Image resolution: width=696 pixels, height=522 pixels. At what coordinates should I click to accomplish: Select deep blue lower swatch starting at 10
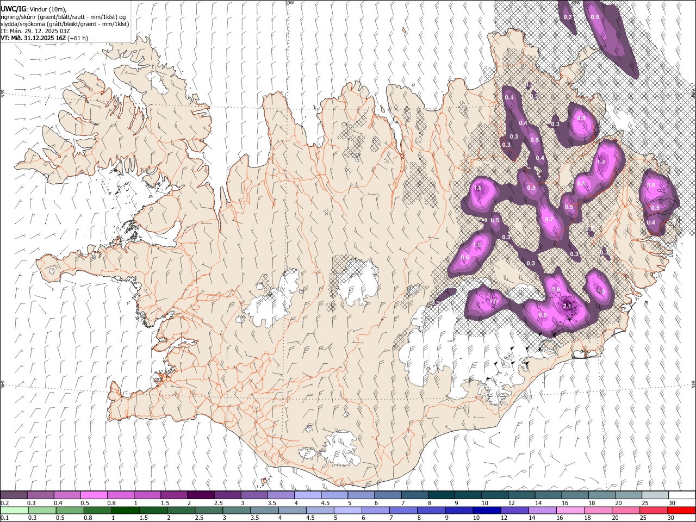487,510
